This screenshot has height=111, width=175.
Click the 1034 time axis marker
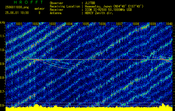coord(69,24)
